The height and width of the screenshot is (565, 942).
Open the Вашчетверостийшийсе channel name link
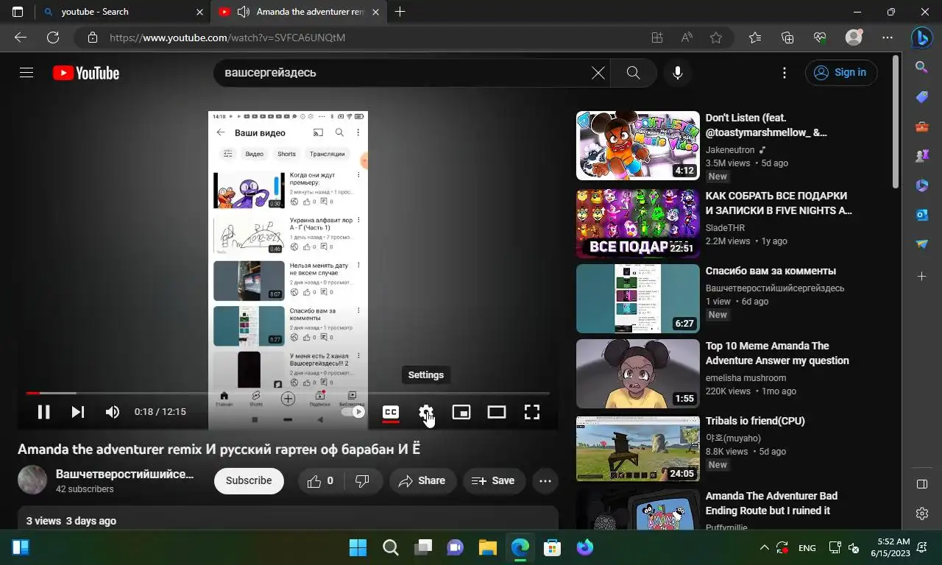[x=125, y=474]
